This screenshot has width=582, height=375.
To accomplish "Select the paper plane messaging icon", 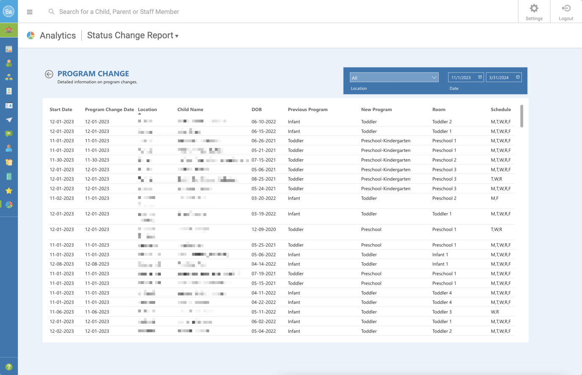I will [9, 120].
